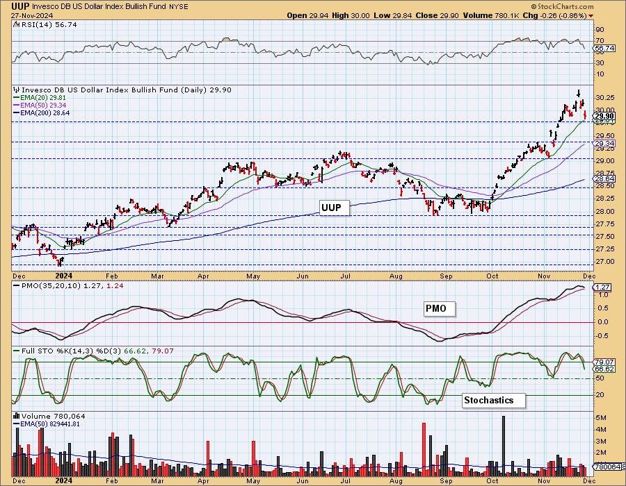626x486 pixels.
Task: Click the EMA(200) 28.64 legend entry
Action: (41, 112)
